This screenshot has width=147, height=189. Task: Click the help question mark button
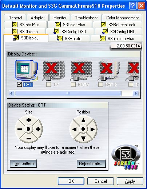point(133,5)
